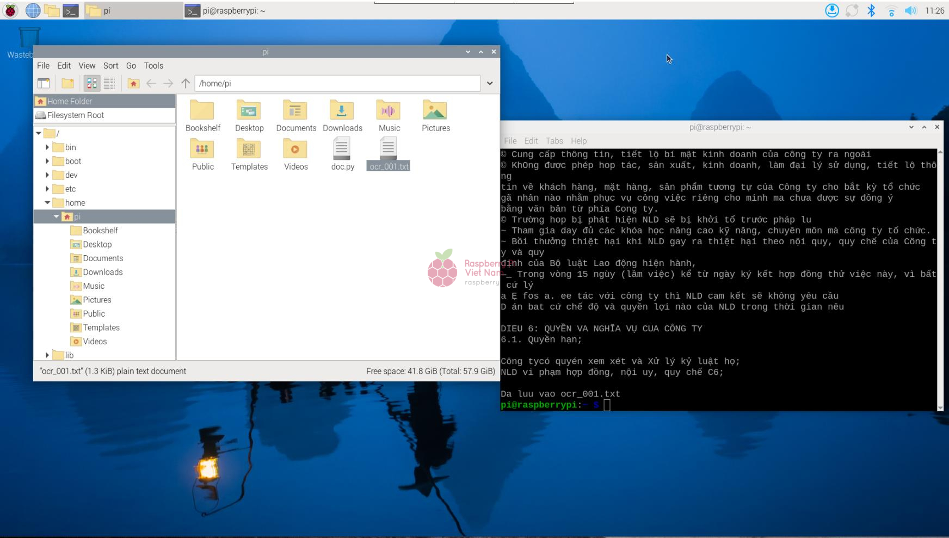Open the Bluetooth tray icon
The image size is (949, 538).
point(871,10)
